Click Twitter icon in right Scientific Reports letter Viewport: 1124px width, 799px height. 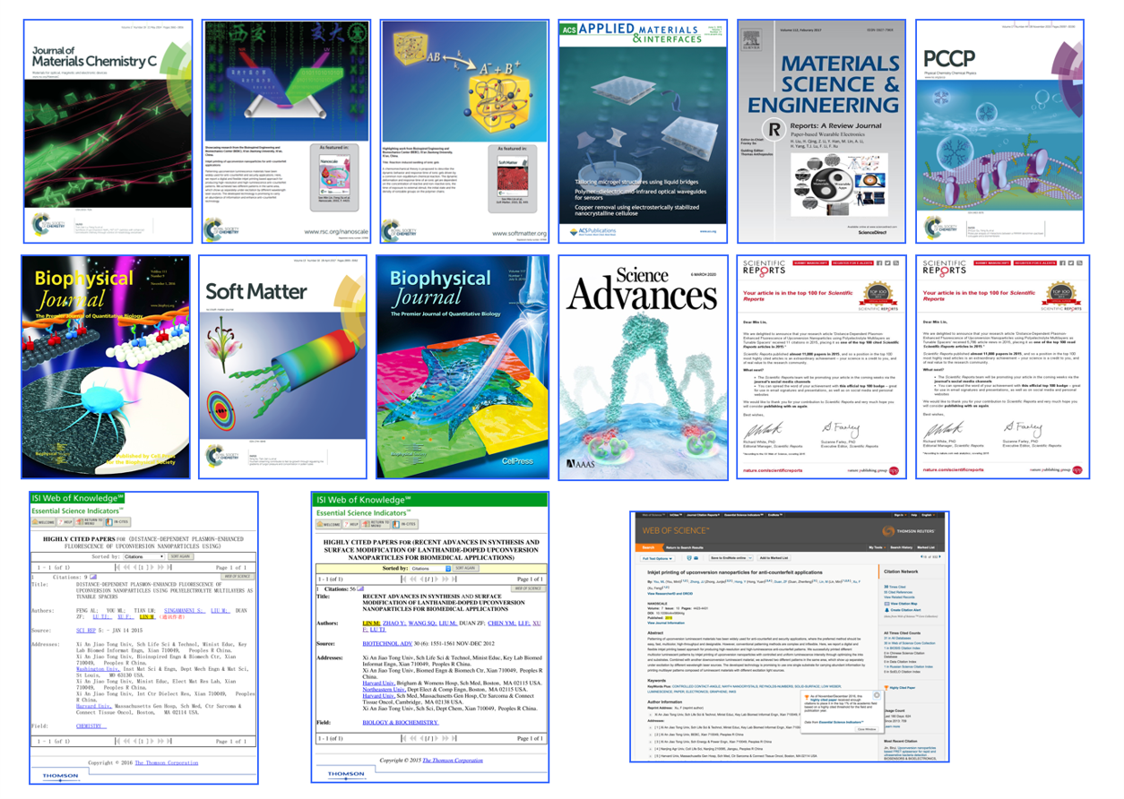tap(1072, 263)
